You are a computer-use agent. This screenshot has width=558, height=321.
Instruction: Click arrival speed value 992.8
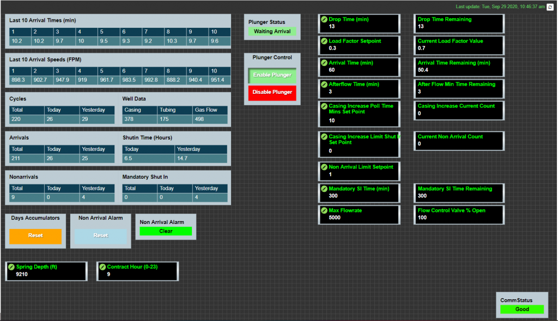click(153, 80)
